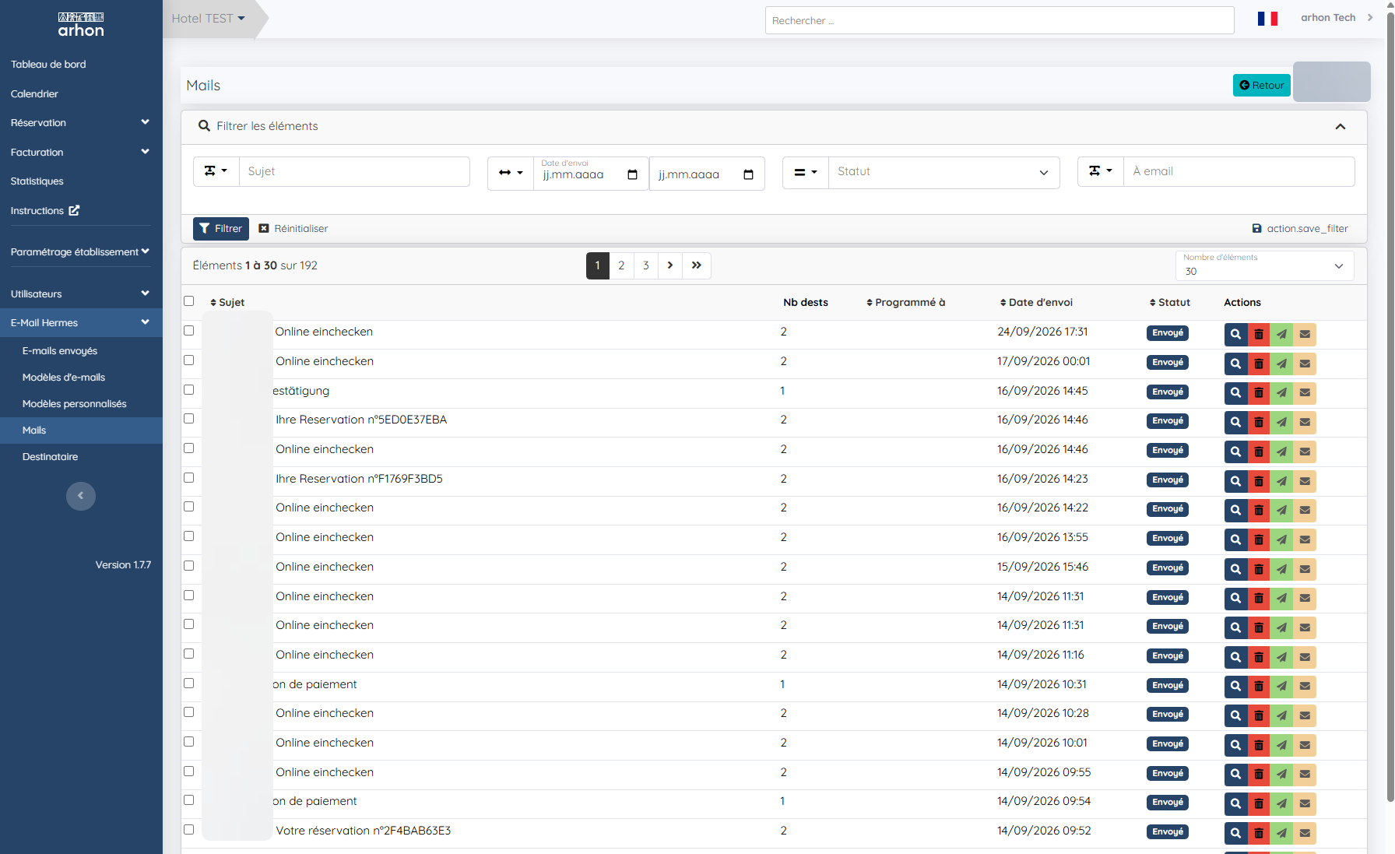The image size is (1395, 854).
Task: Open Statistiques in the sidebar
Action: click(37, 181)
